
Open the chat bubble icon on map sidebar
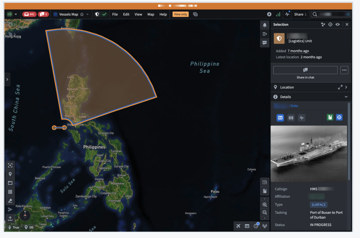point(265,43)
